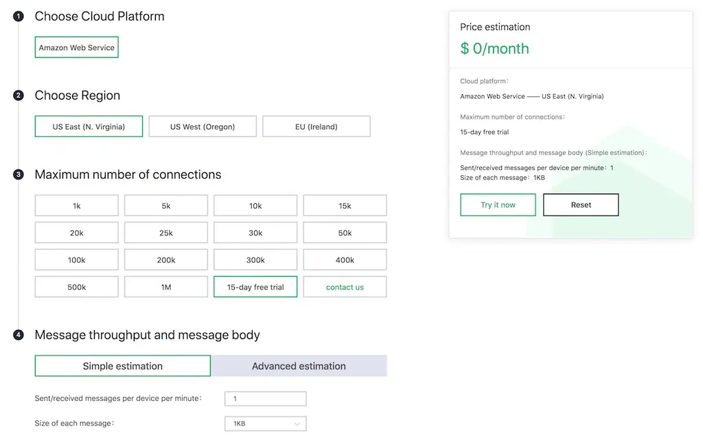Select the 15-day free trial option
The width and height of the screenshot is (703, 440).
coord(255,287)
